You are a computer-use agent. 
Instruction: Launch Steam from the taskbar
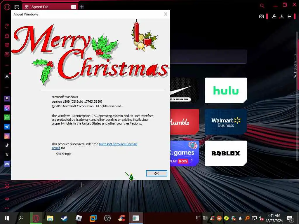[x=64, y=218]
